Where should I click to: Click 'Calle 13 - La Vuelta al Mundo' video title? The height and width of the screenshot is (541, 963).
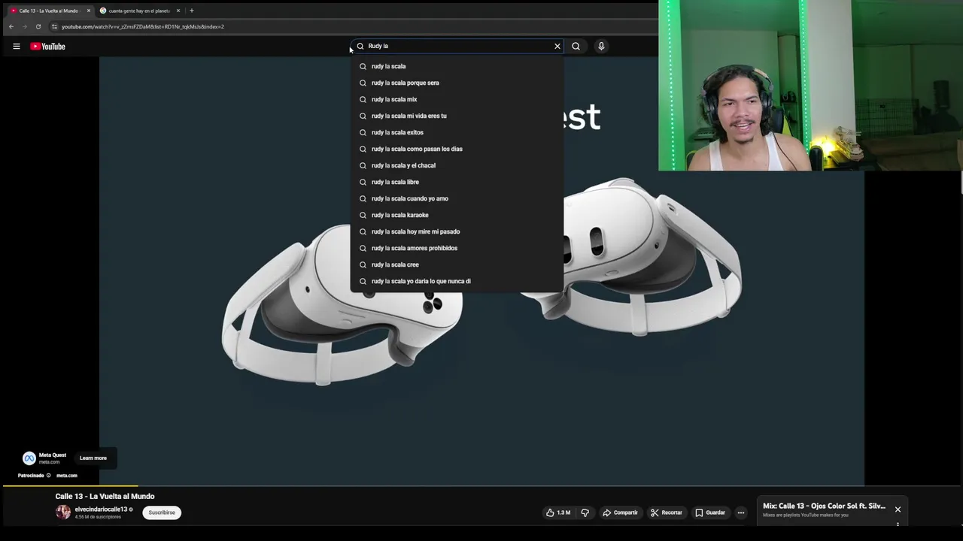(x=105, y=496)
